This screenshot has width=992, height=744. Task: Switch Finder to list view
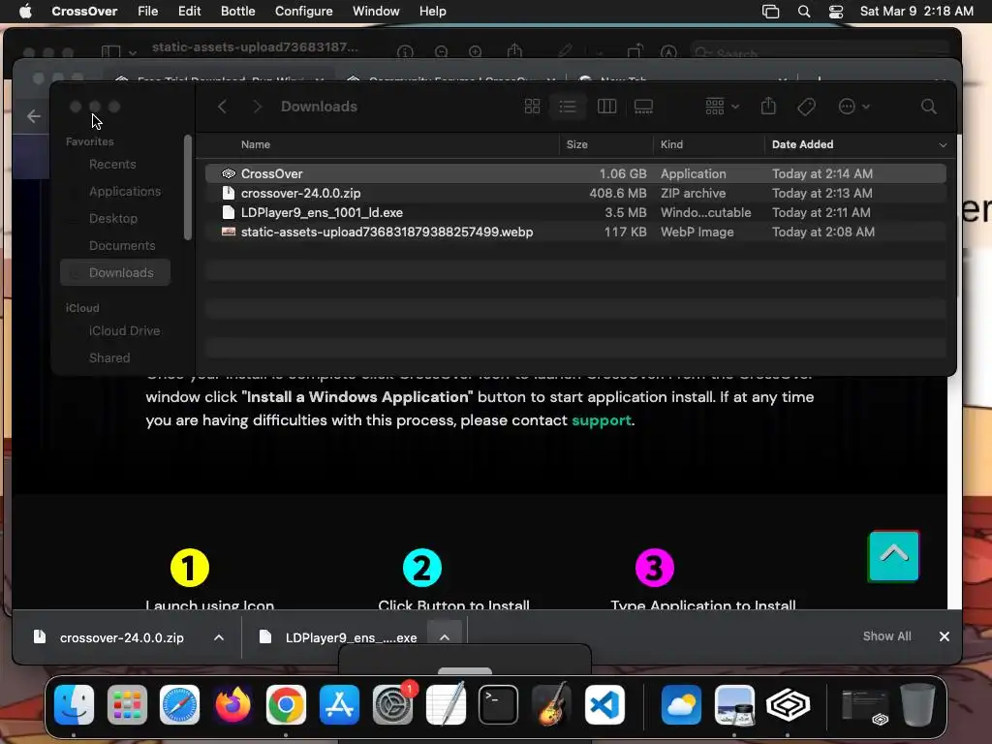[x=568, y=107]
